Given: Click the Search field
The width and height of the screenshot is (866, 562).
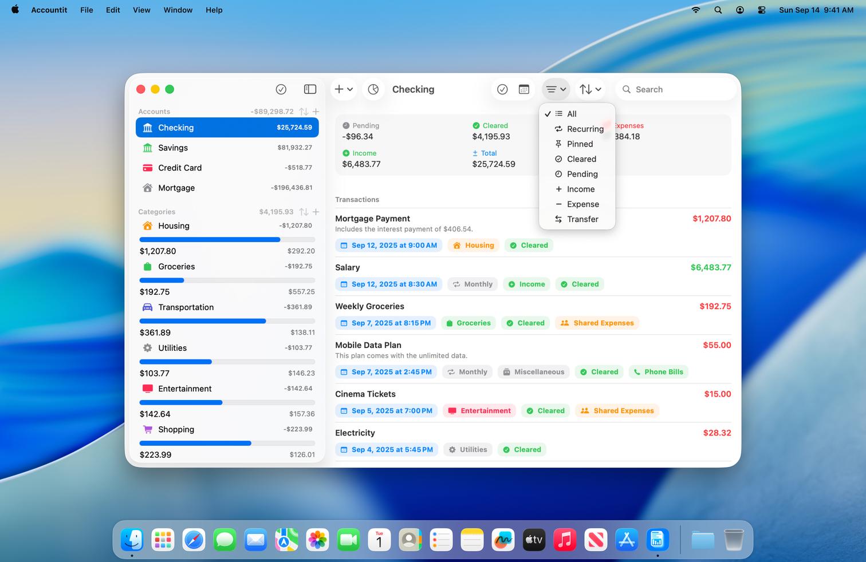Looking at the screenshot, I should pyautogui.click(x=676, y=89).
